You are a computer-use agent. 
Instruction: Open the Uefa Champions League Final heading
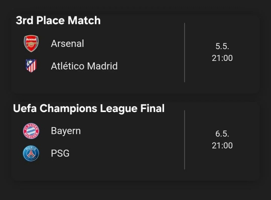89,108
